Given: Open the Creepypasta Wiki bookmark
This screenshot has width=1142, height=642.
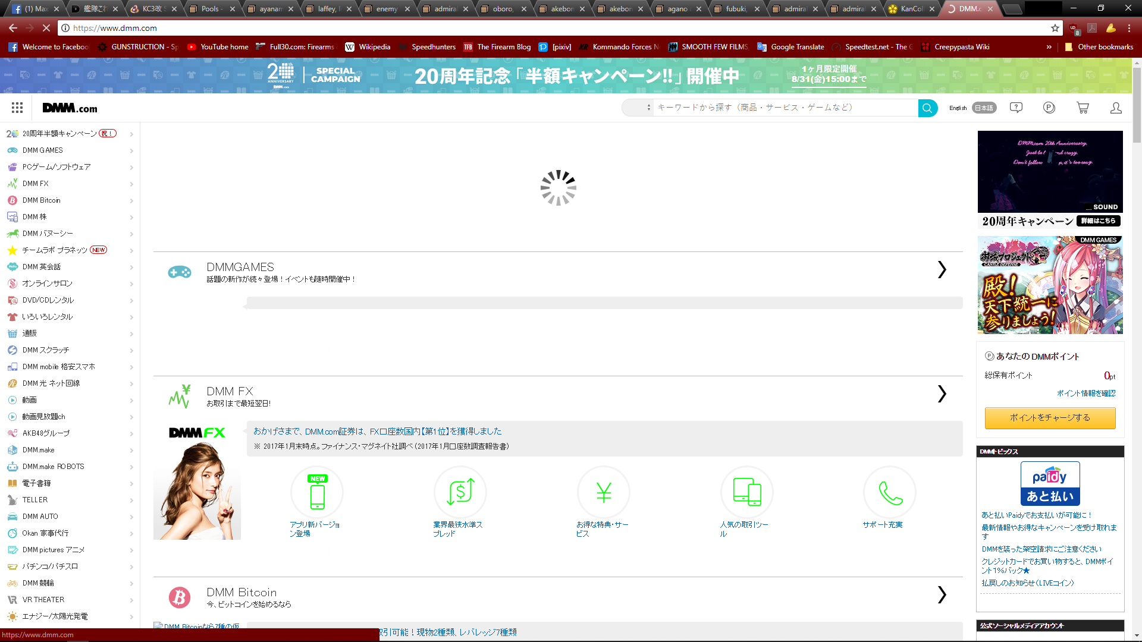Looking at the screenshot, I should 955,47.
